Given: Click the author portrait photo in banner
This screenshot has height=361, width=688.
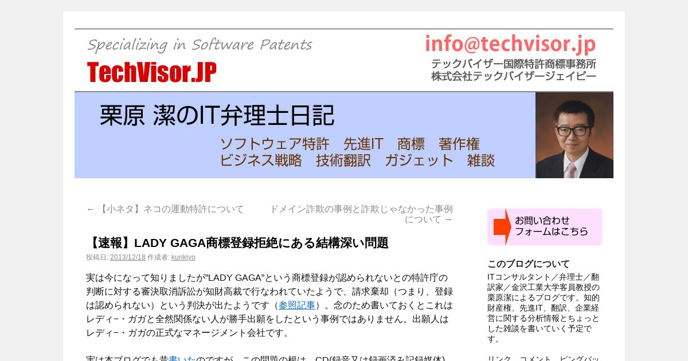Looking at the screenshot, I should 574,135.
